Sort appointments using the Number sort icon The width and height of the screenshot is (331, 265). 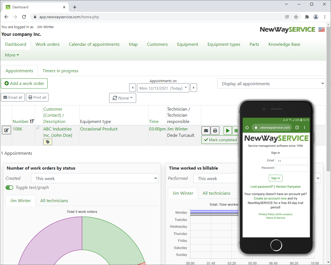tap(32, 121)
